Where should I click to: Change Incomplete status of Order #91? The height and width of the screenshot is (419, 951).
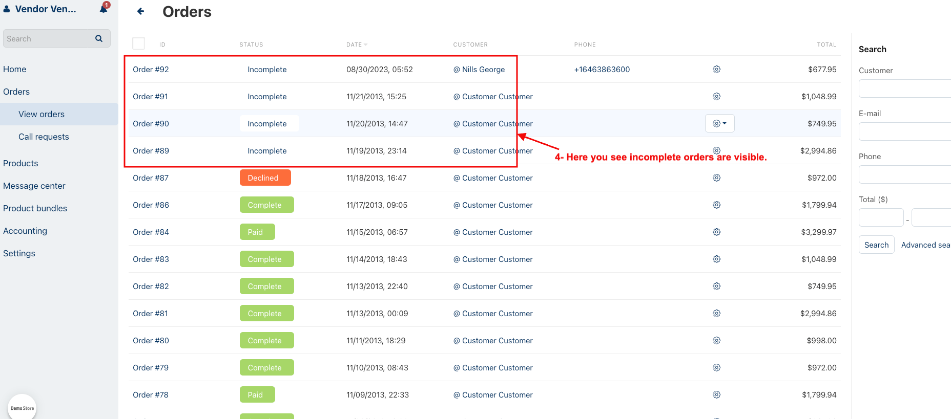[x=267, y=97]
